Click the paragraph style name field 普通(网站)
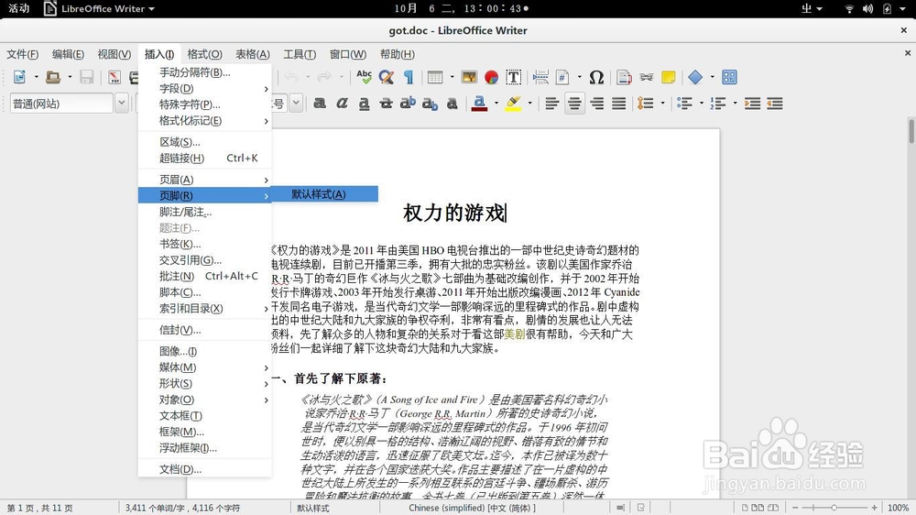916x515 pixels. 61,104
